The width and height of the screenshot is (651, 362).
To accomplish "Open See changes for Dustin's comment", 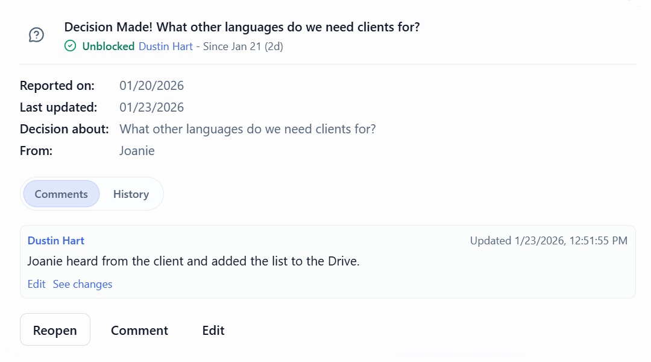I will tap(82, 284).
